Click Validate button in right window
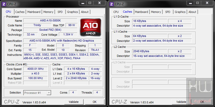Viewport: 215px width, 107px height. (x=181, y=102)
